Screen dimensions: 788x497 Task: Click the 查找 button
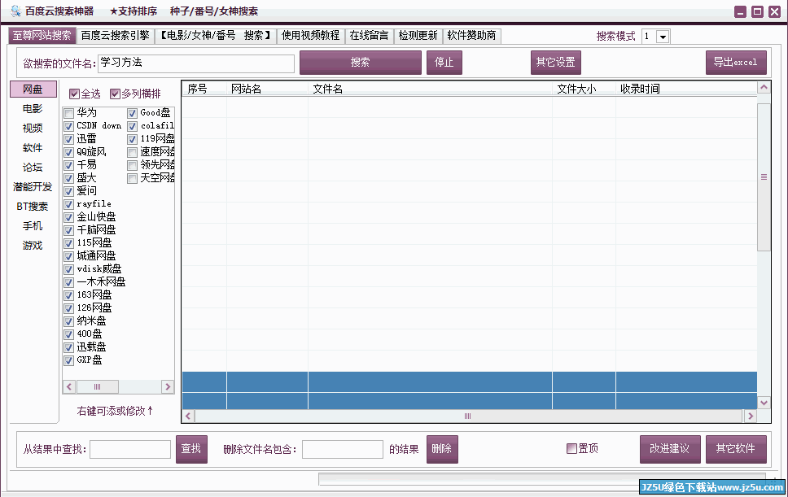click(191, 449)
